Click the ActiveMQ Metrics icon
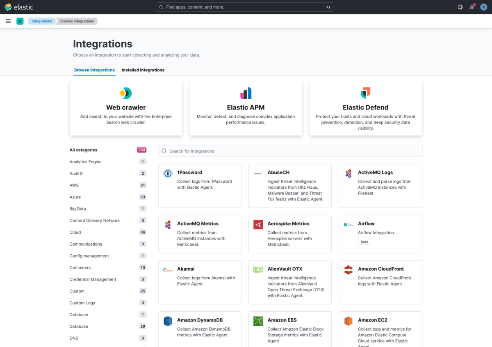The width and height of the screenshot is (492, 347). (x=168, y=225)
